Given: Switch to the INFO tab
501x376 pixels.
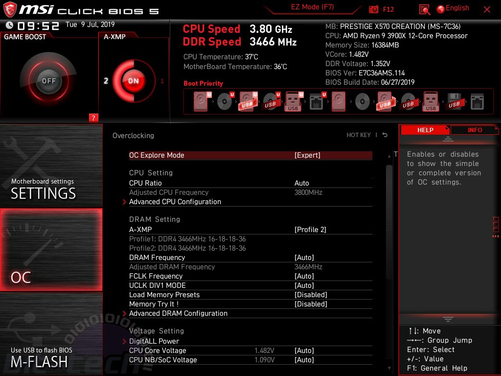Looking at the screenshot, I should pyautogui.click(x=475, y=130).
